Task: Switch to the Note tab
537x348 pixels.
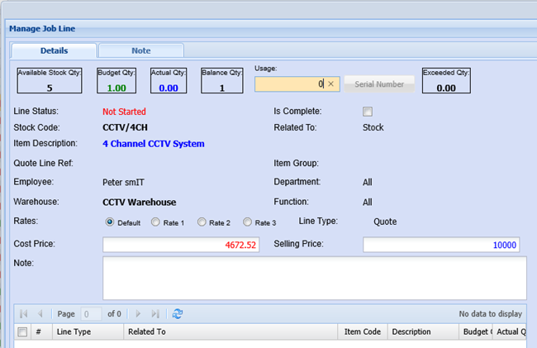Action: click(x=140, y=50)
